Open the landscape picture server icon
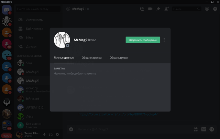 click(7, 114)
